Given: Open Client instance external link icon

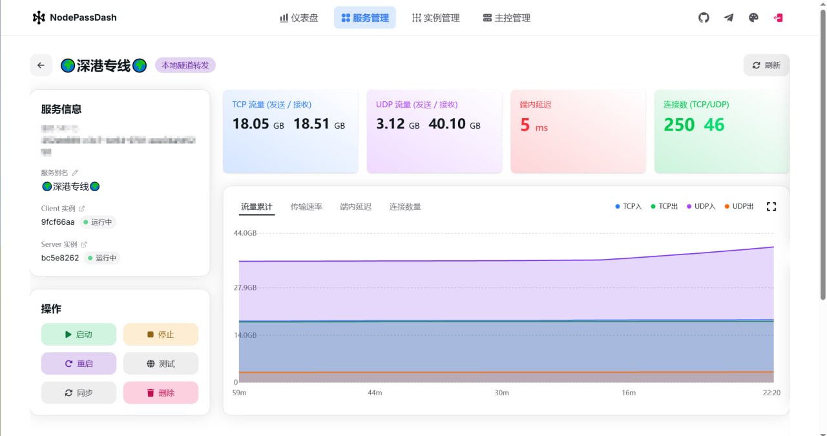Looking at the screenshot, I should point(81,209).
